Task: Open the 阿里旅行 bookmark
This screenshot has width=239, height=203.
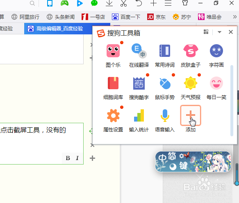Action: tap(25, 17)
